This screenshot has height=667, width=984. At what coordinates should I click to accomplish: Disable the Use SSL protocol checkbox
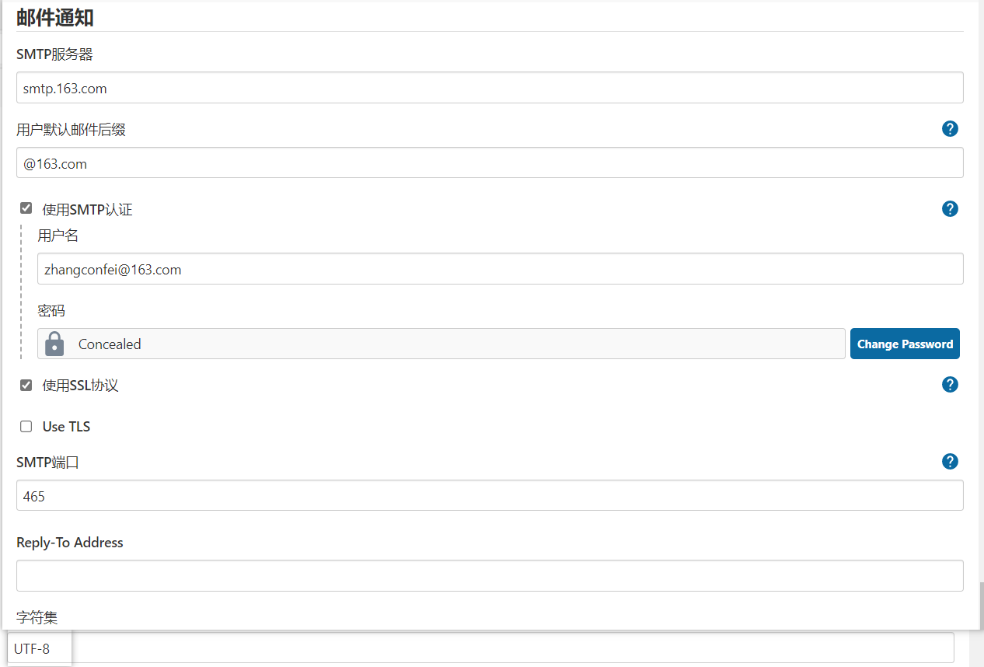26,385
